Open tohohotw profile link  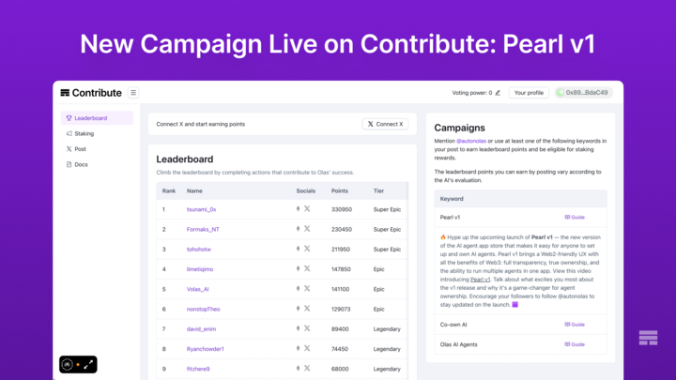coord(198,249)
